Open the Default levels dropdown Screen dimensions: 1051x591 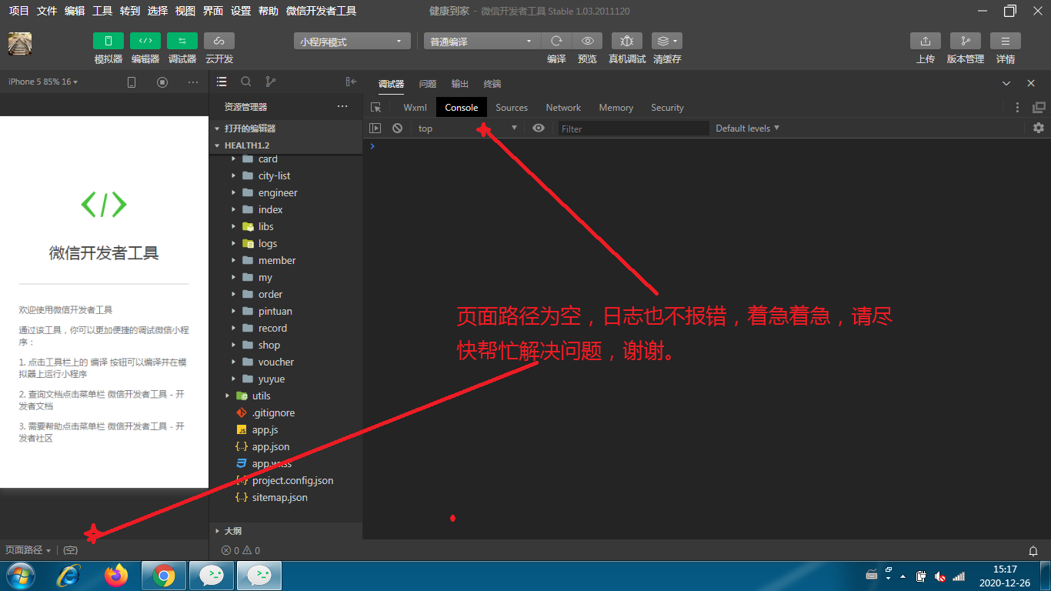[x=747, y=129]
